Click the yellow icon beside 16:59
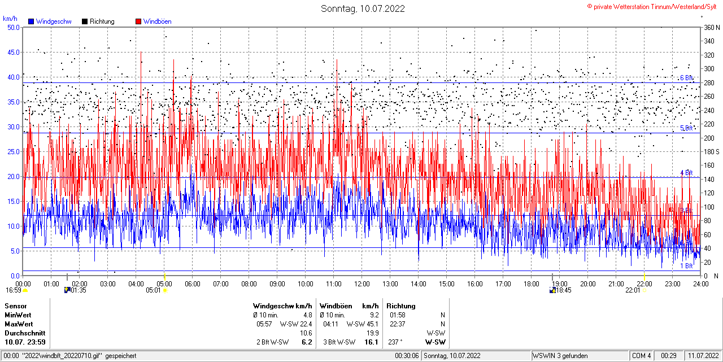The width and height of the screenshot is (723, 362). click(25, 290)
